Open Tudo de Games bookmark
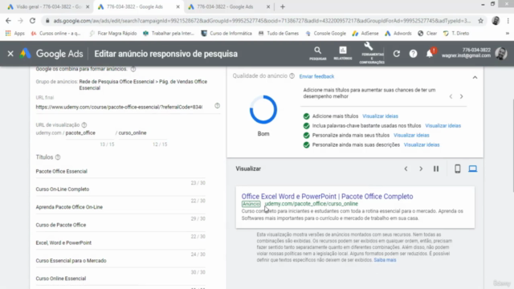The height and width of the screenshot is (289, 514). point(279,34)
